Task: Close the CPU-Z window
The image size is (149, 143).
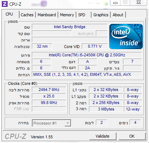Action: coord(139,3)
